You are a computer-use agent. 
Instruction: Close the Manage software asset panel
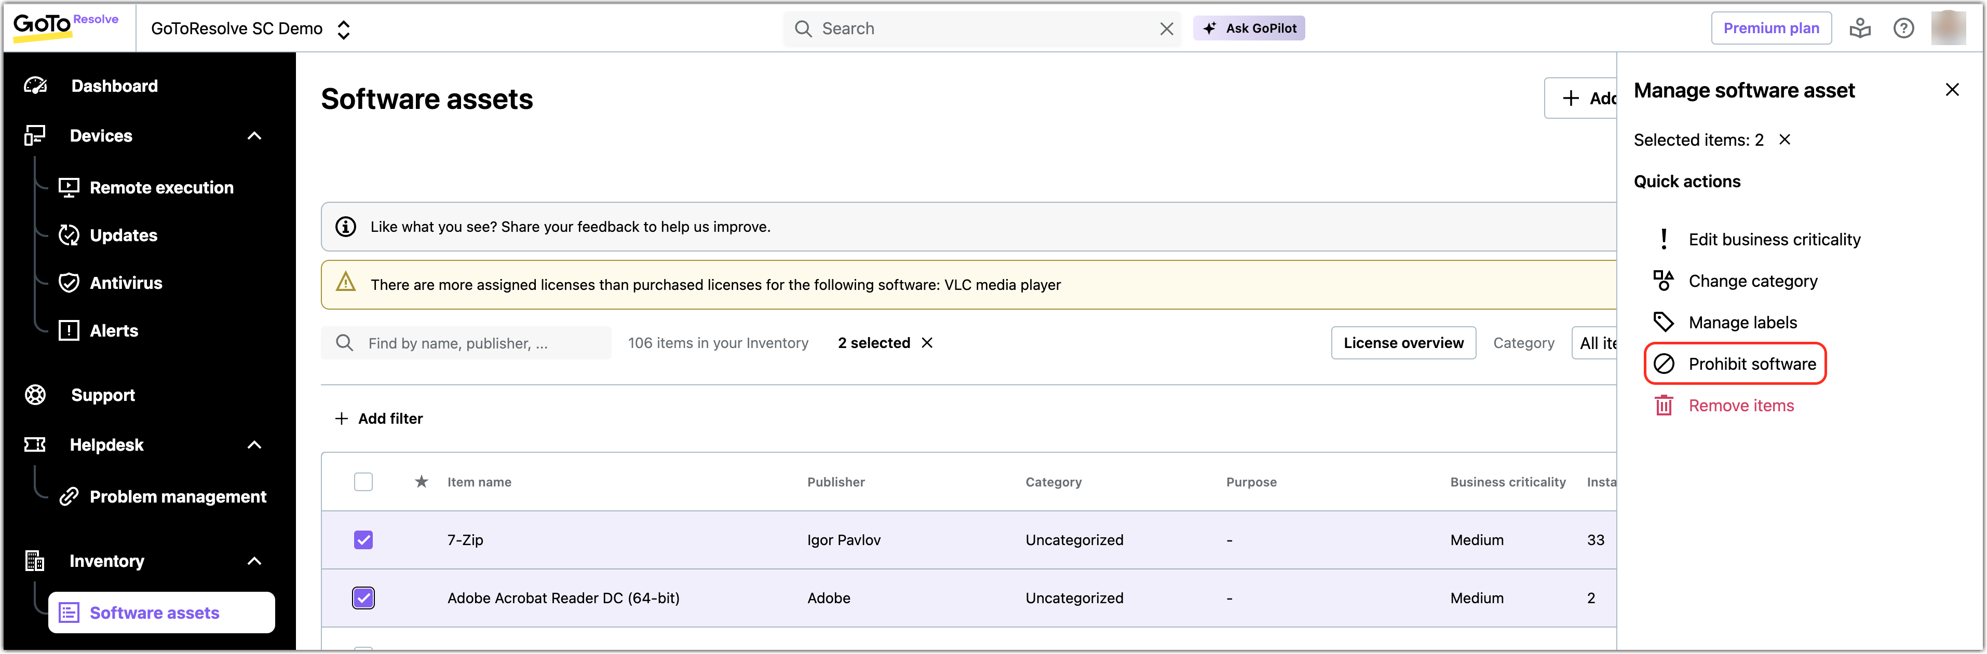coord(1952,90)
